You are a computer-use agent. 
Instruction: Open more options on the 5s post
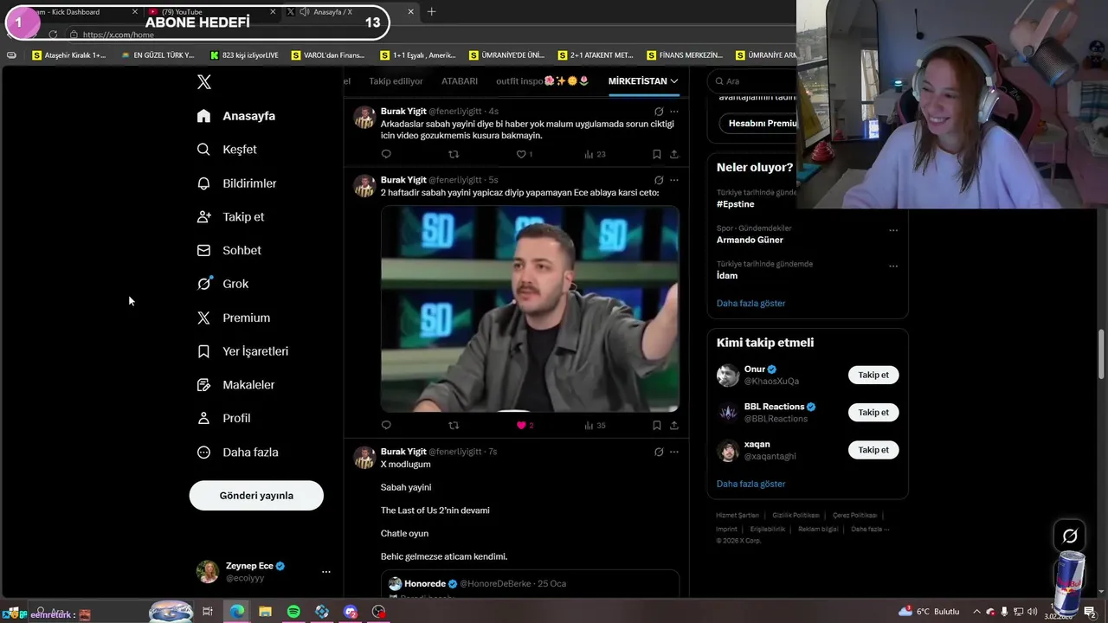click(x=674, y=180)
